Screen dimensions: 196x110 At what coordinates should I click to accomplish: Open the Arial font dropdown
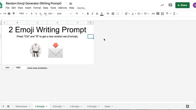[x=64, y=13]
